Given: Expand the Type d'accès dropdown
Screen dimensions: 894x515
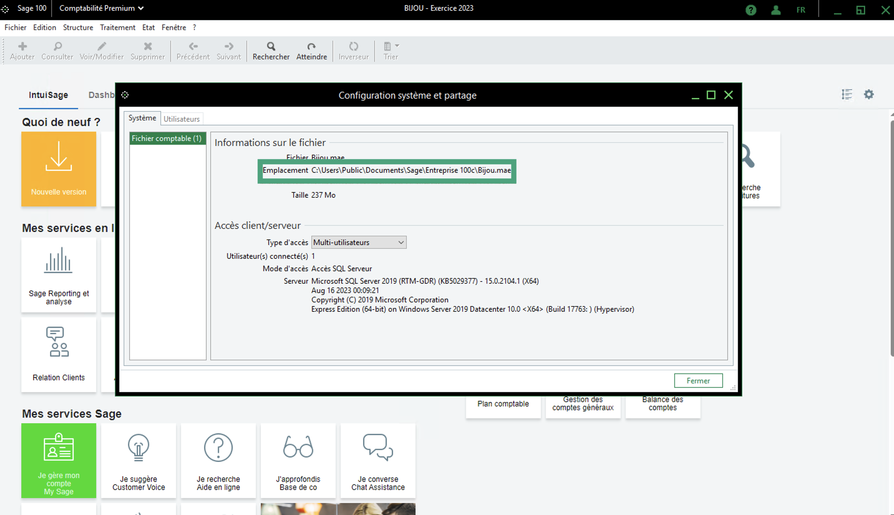Looking at the screenshot, I should [401, 242].
